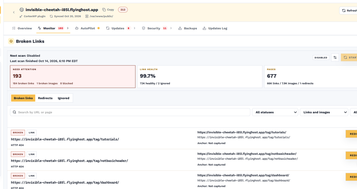Click the CortexWP plugin label

32,16
